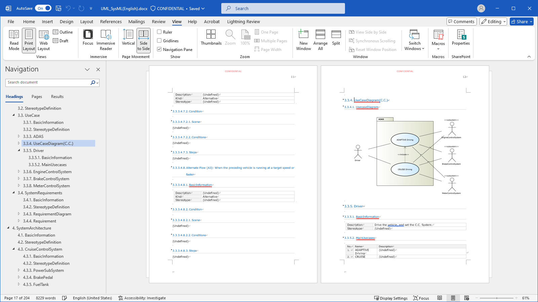Open Navigation pane options dropdown
Viewport: 538px width, 302px height.
87,69
